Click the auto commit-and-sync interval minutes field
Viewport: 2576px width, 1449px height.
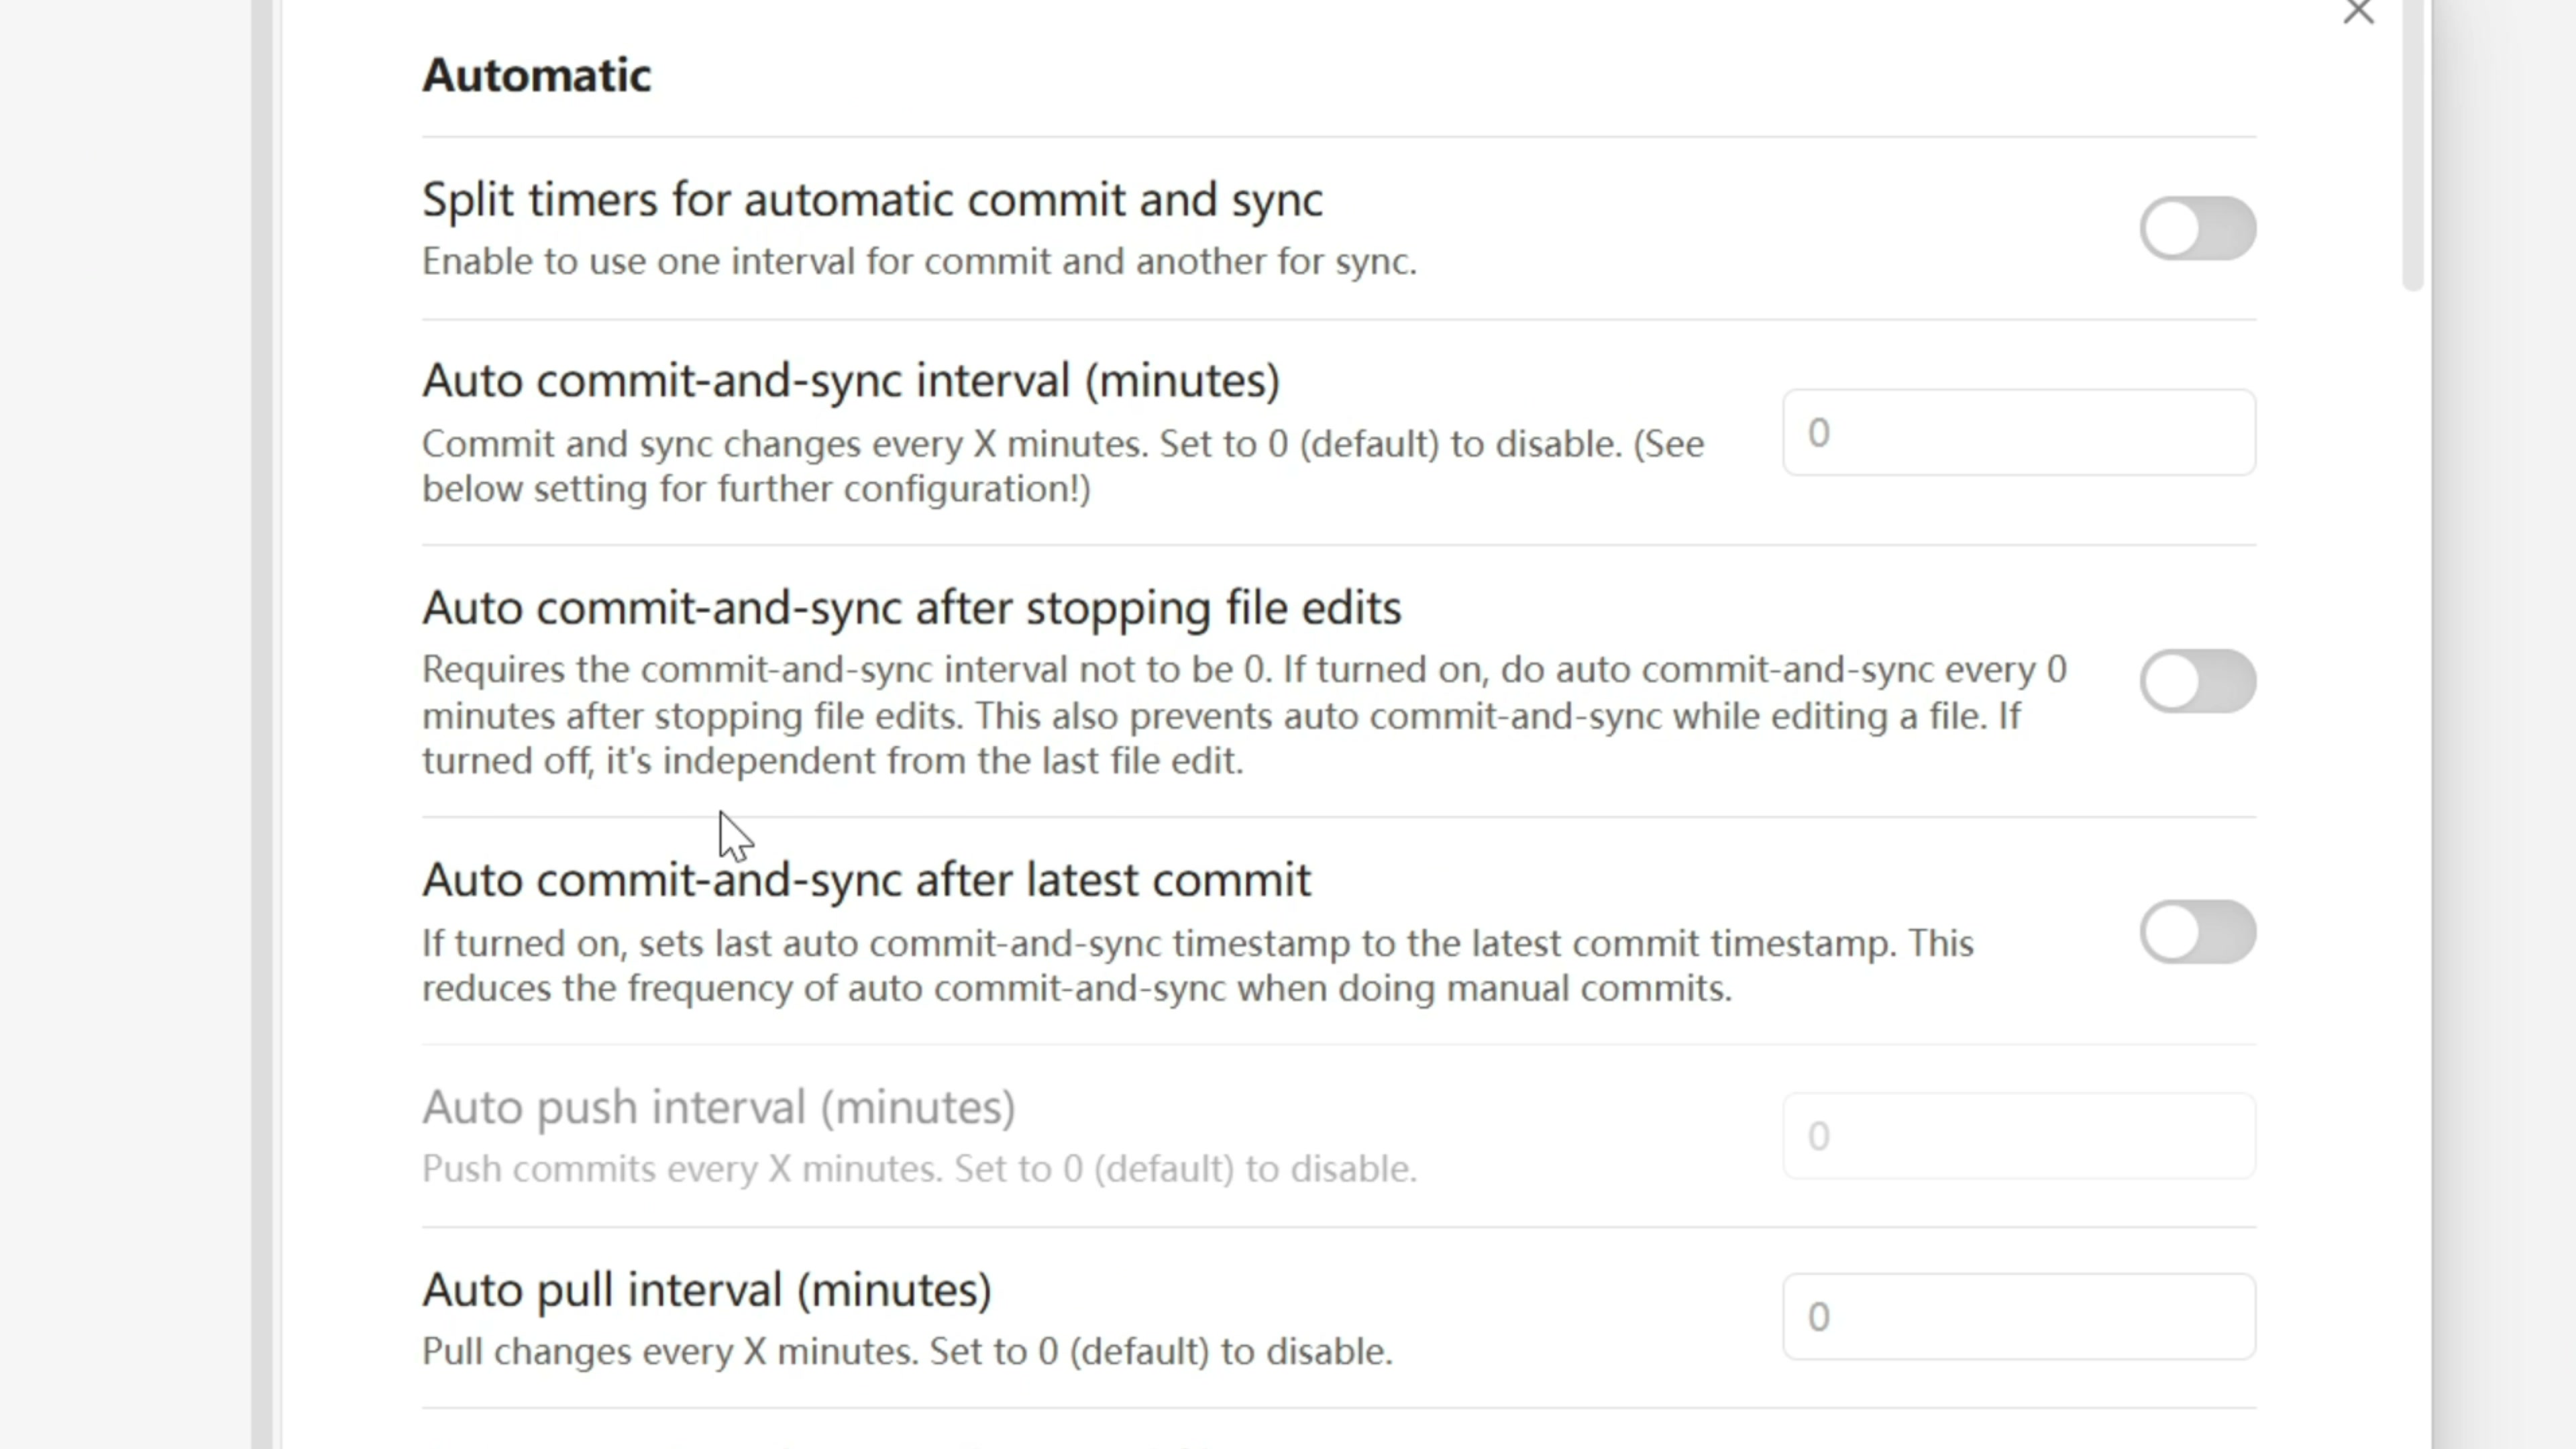(x=2018, y=433)
